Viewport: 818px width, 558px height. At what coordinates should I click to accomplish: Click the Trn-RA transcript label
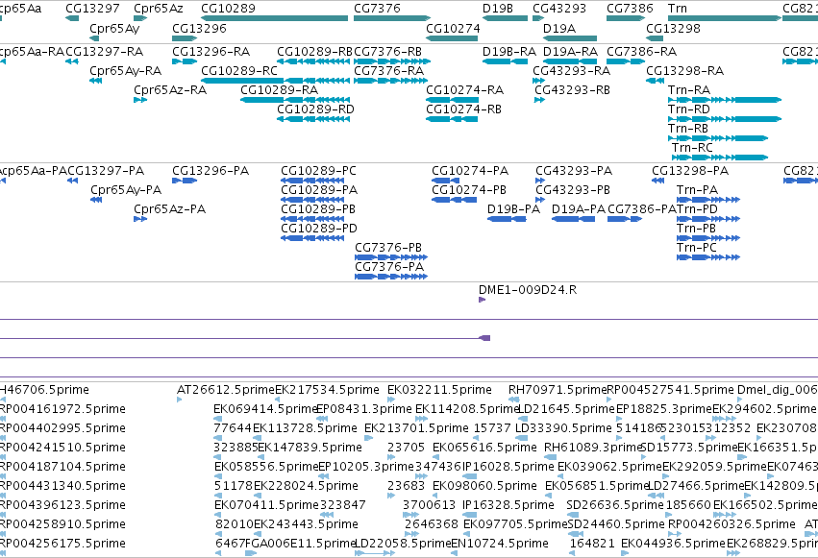pyautogui.click(x=689, y=90)
